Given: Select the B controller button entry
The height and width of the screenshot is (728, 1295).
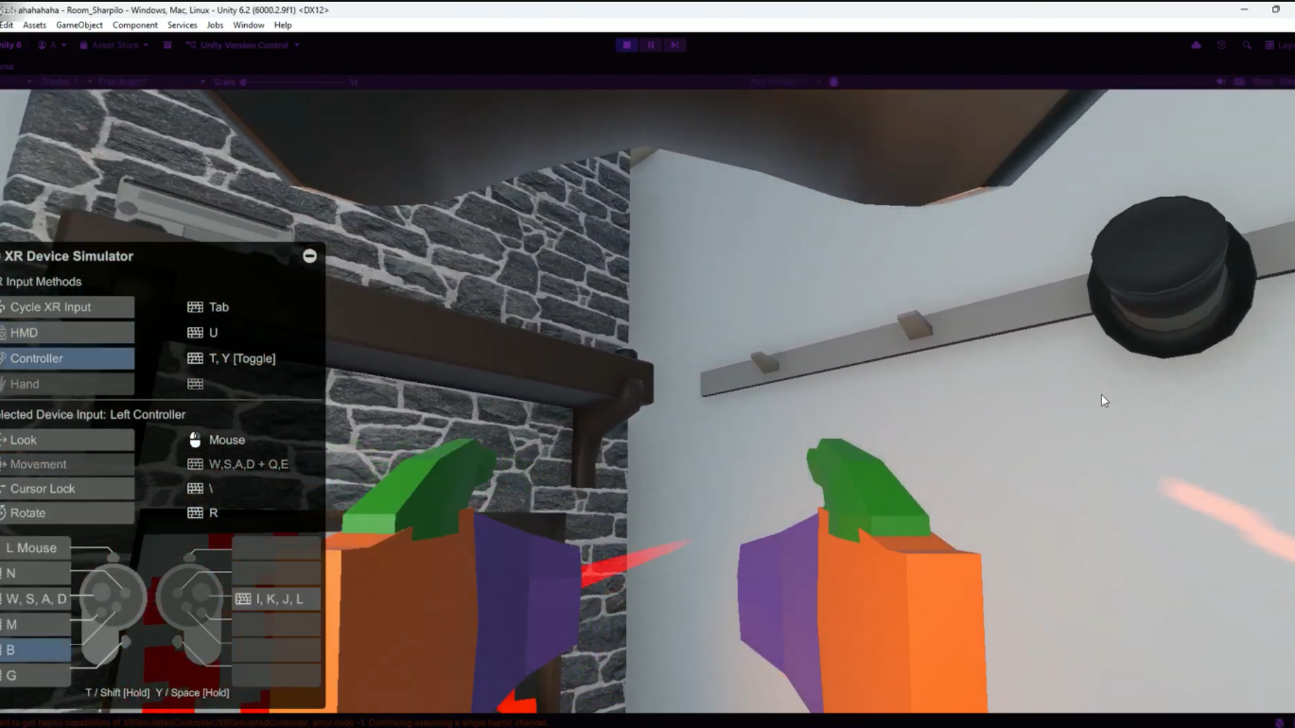Looking at the screenshot, I should tap(35, 650).
